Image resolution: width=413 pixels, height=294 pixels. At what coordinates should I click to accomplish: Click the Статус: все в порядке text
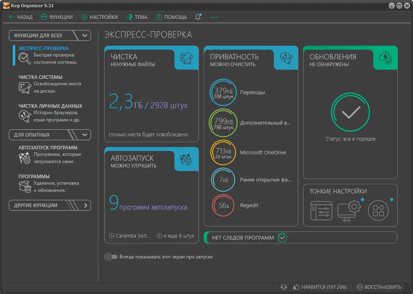[x=350, y=139]
